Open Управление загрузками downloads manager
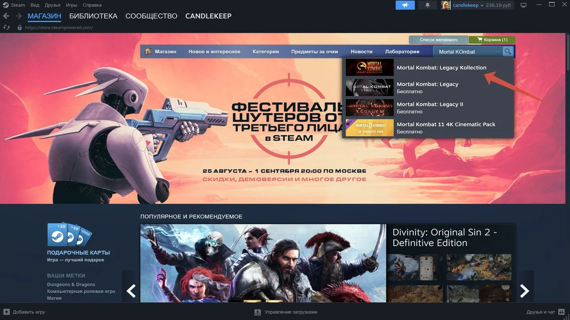This screenshot has height=320, width=570. click(291, 312)
